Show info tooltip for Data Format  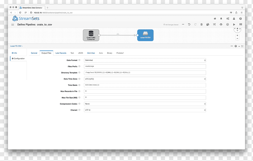(79, 60)
